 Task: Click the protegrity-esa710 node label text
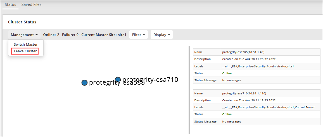click(x=150, y=80)
